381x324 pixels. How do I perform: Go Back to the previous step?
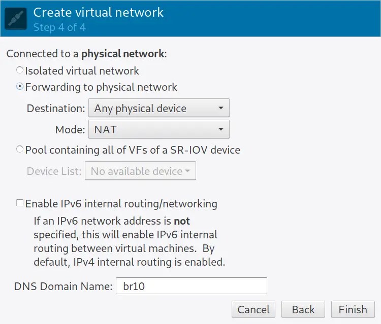click(x=303, y=309)
